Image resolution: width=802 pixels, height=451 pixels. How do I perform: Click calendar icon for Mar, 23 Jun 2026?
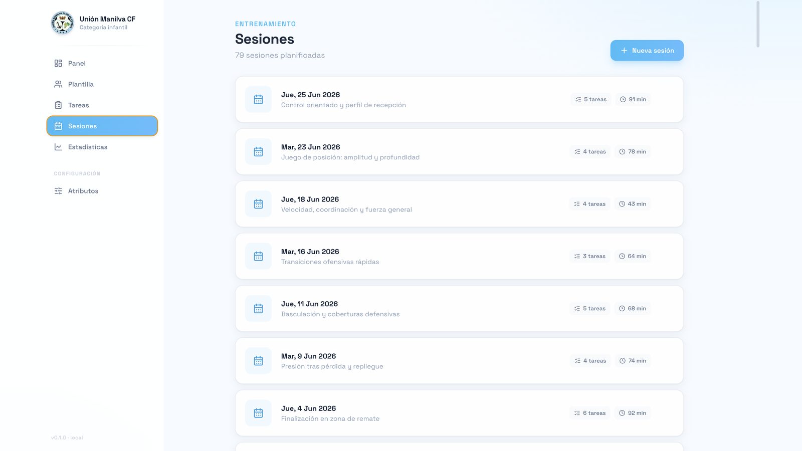(x=258, y=152)
